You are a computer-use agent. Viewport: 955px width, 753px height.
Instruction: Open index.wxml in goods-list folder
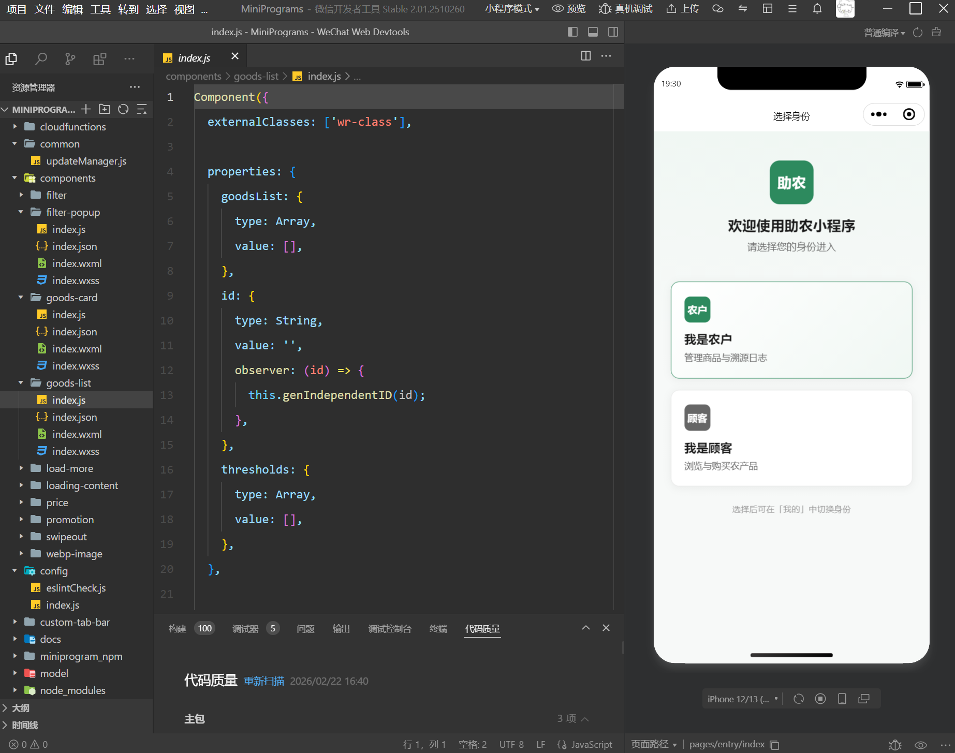(x=77, y=434)
